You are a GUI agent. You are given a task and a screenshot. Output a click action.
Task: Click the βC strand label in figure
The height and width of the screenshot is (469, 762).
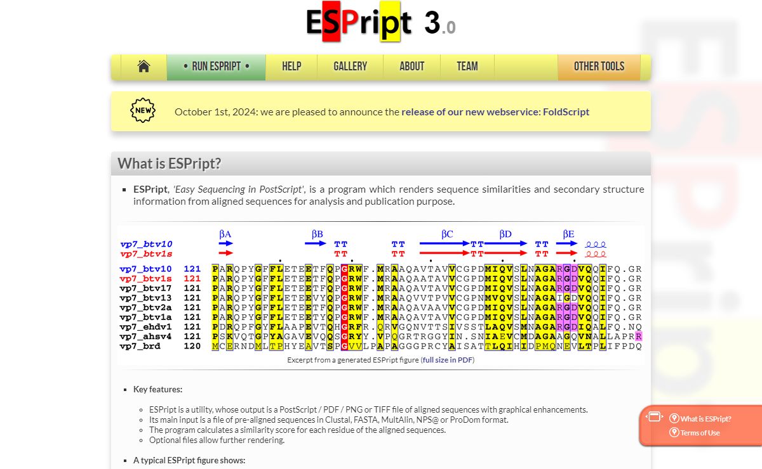447,234
